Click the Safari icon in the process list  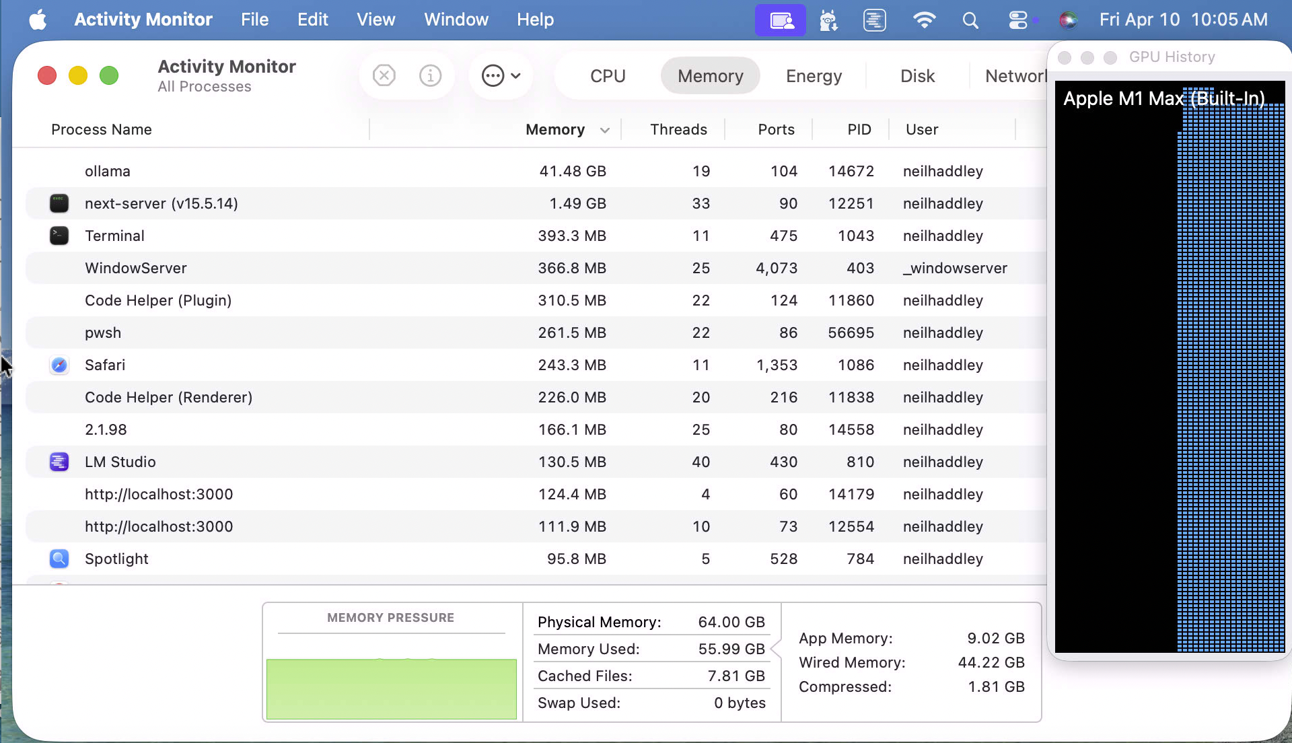point(59,365)
